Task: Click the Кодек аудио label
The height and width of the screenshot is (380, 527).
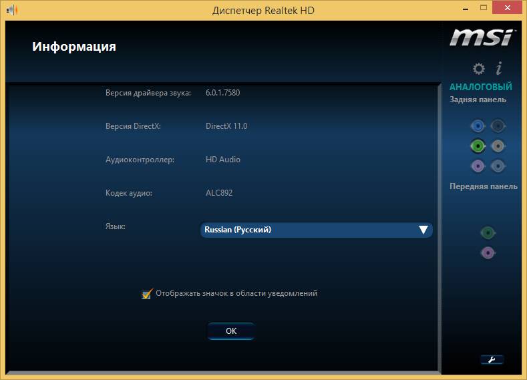Action: pos(129,193)
